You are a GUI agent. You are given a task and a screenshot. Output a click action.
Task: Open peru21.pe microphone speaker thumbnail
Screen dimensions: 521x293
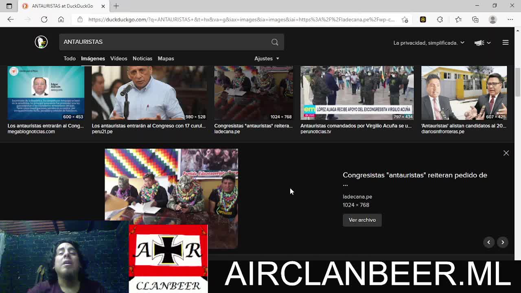point(149,93)
